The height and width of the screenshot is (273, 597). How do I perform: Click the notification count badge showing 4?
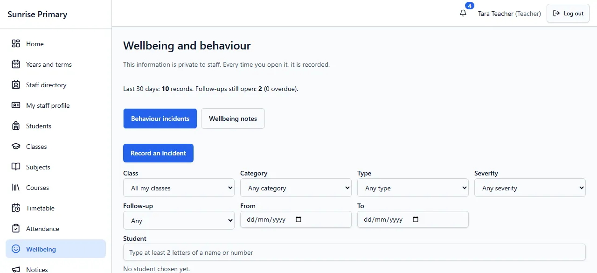point(470,6)
